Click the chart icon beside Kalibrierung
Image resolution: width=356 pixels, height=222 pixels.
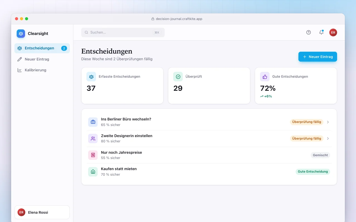[x=19, y=70]
